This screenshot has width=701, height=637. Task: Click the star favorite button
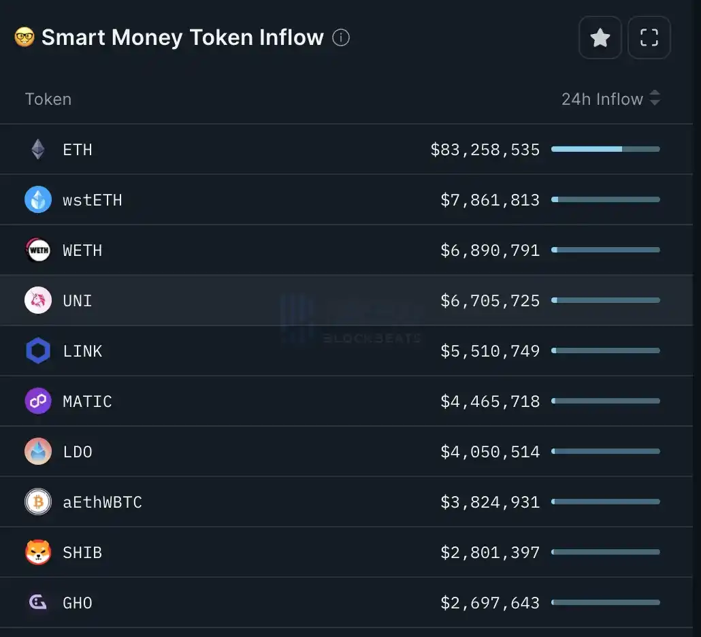coord(600,38)
